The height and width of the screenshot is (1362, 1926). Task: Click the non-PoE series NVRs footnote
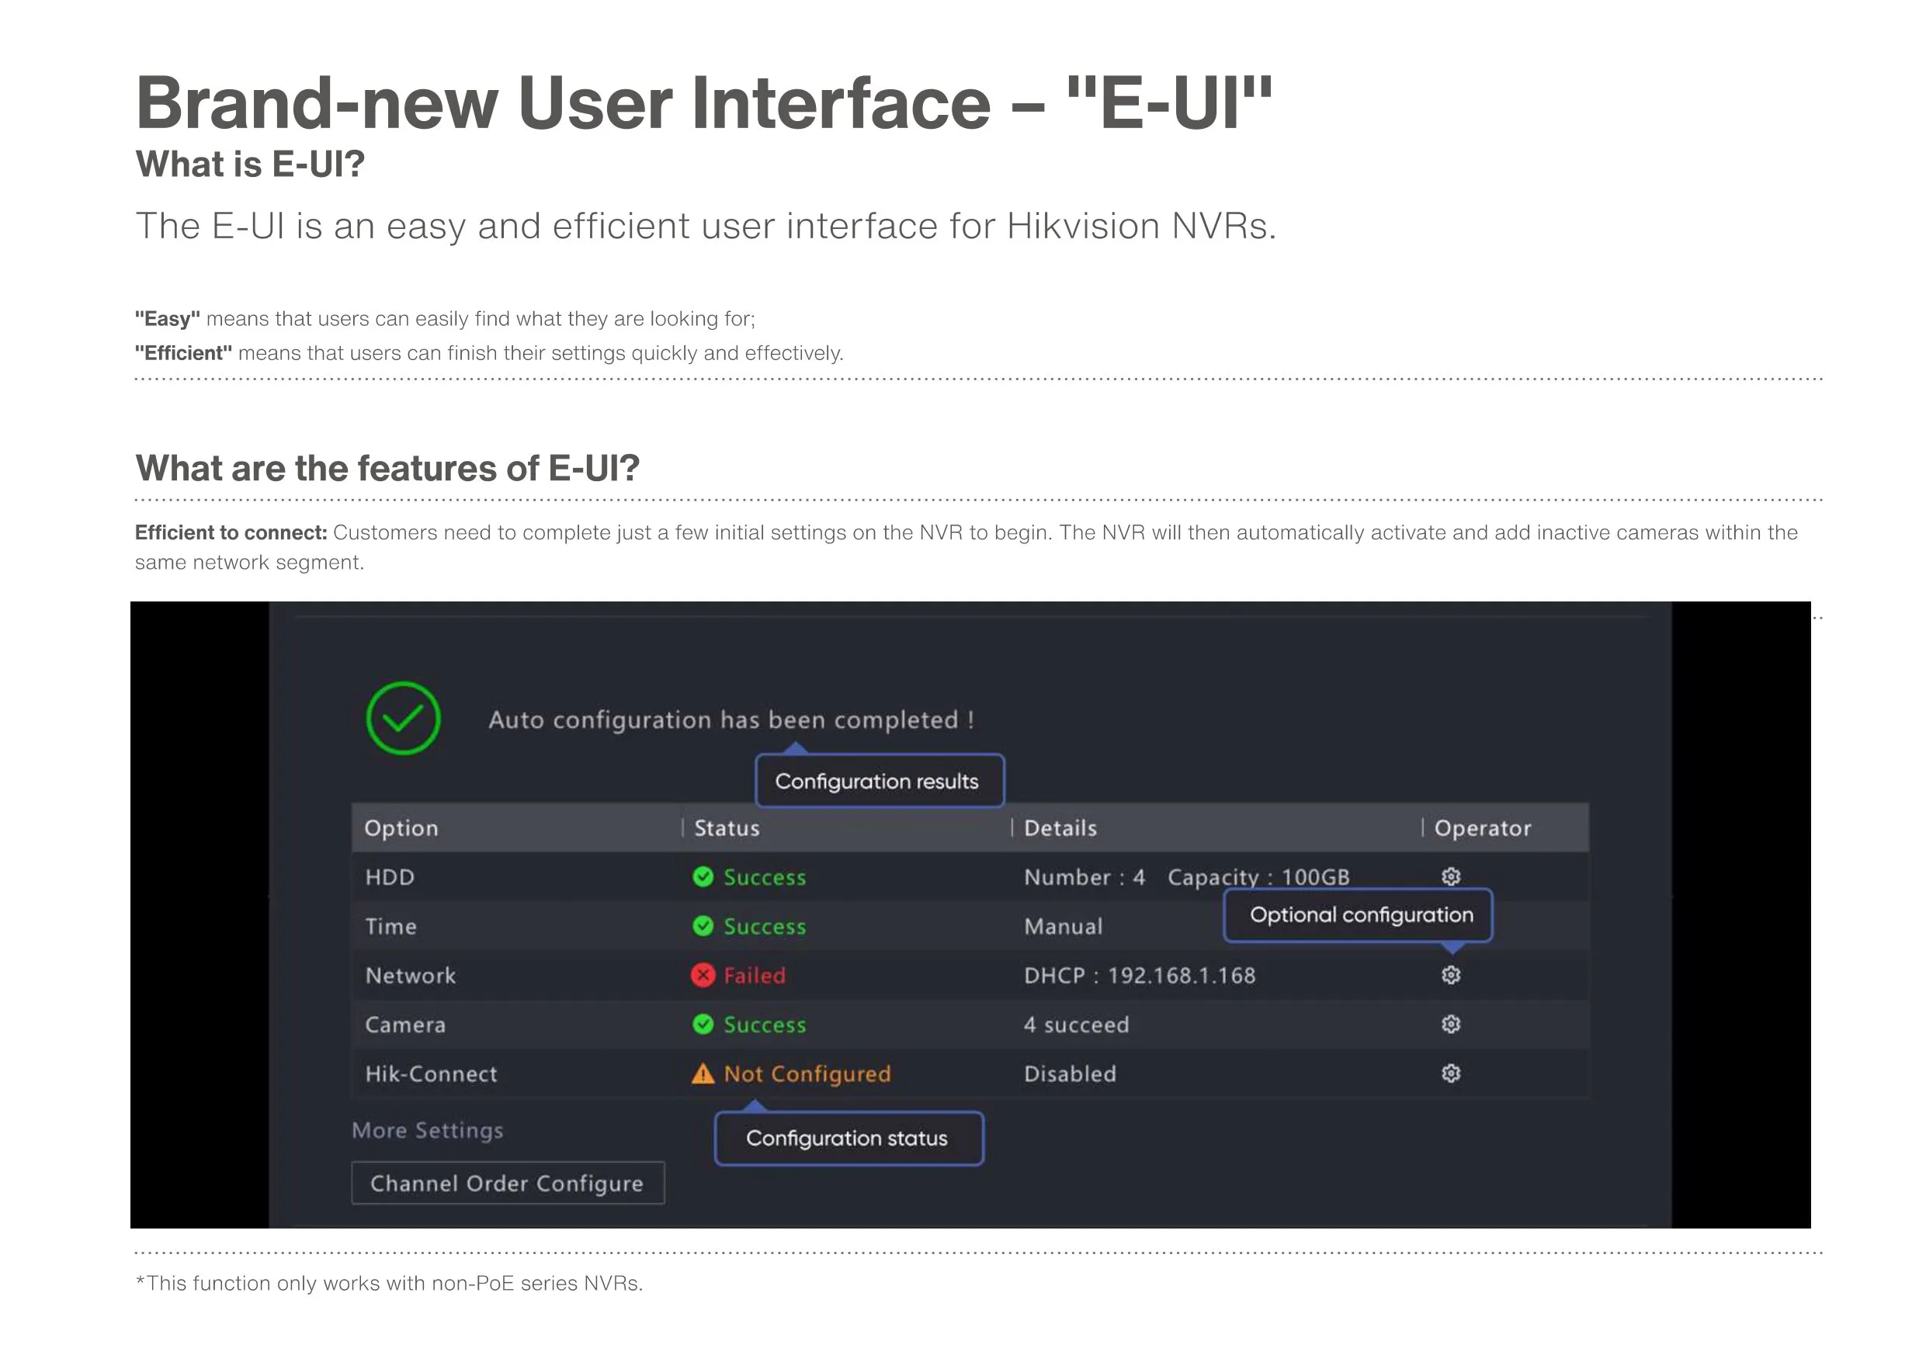[x=389, y=1283]
